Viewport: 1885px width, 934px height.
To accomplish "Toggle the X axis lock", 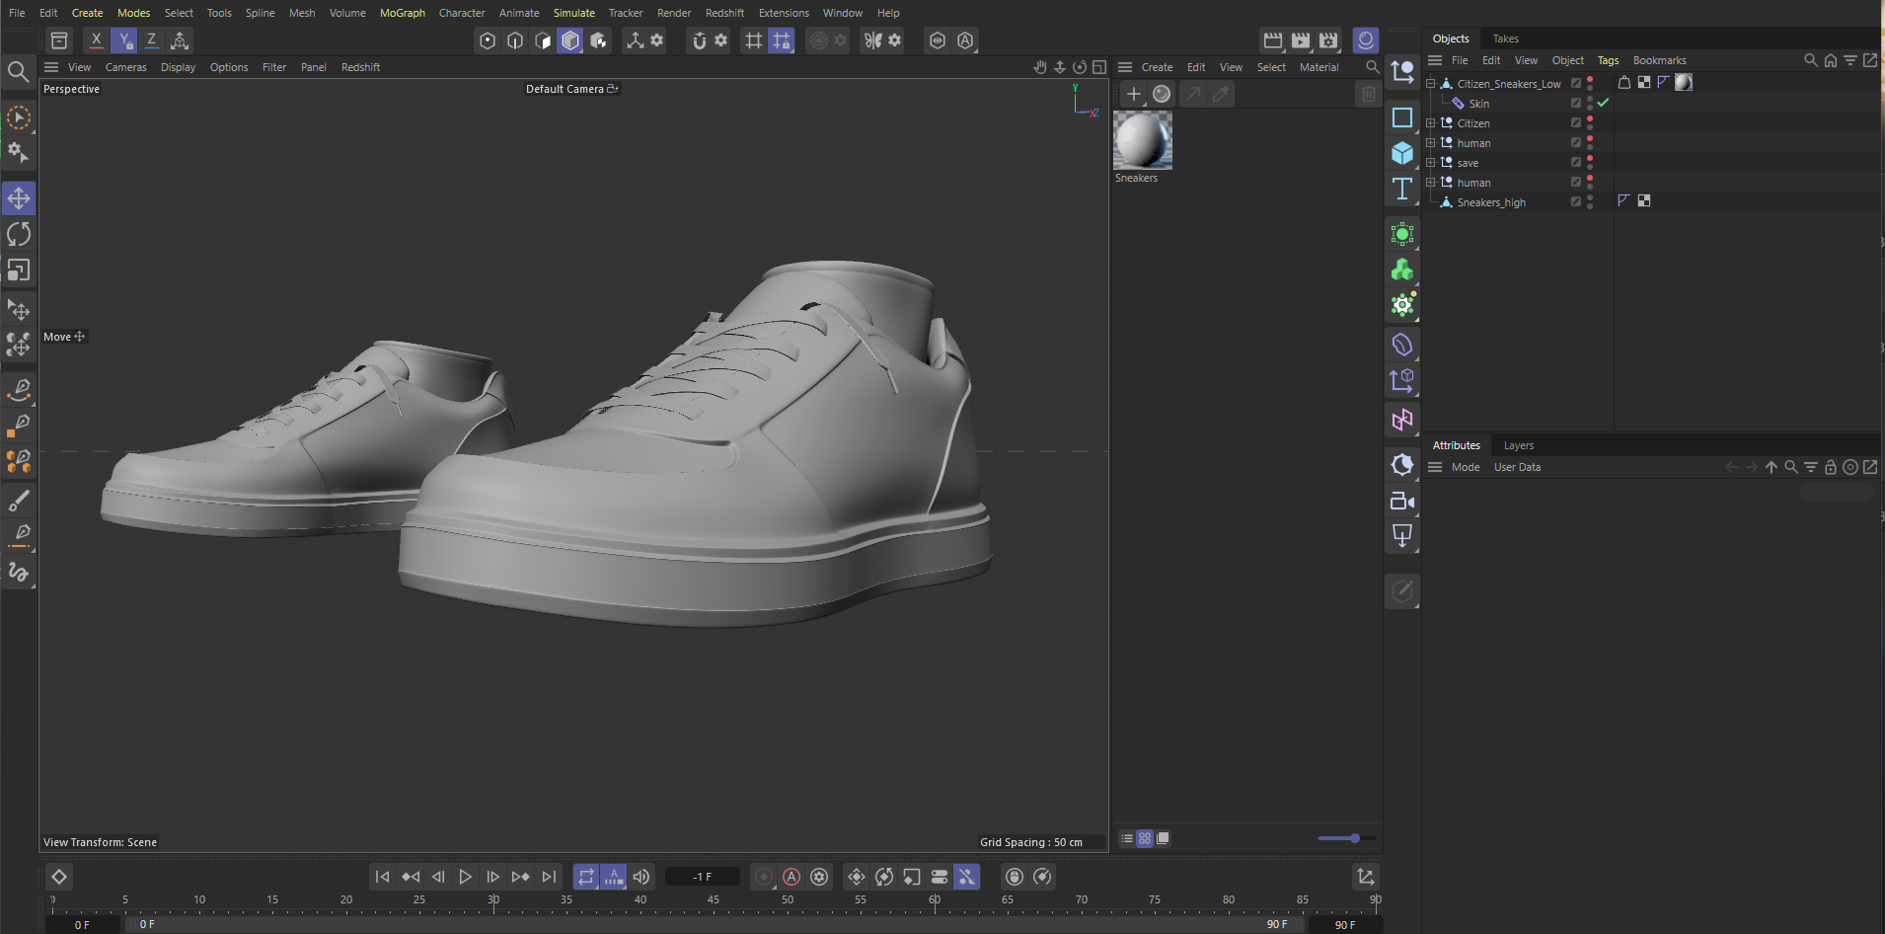I will coord(96,40).
